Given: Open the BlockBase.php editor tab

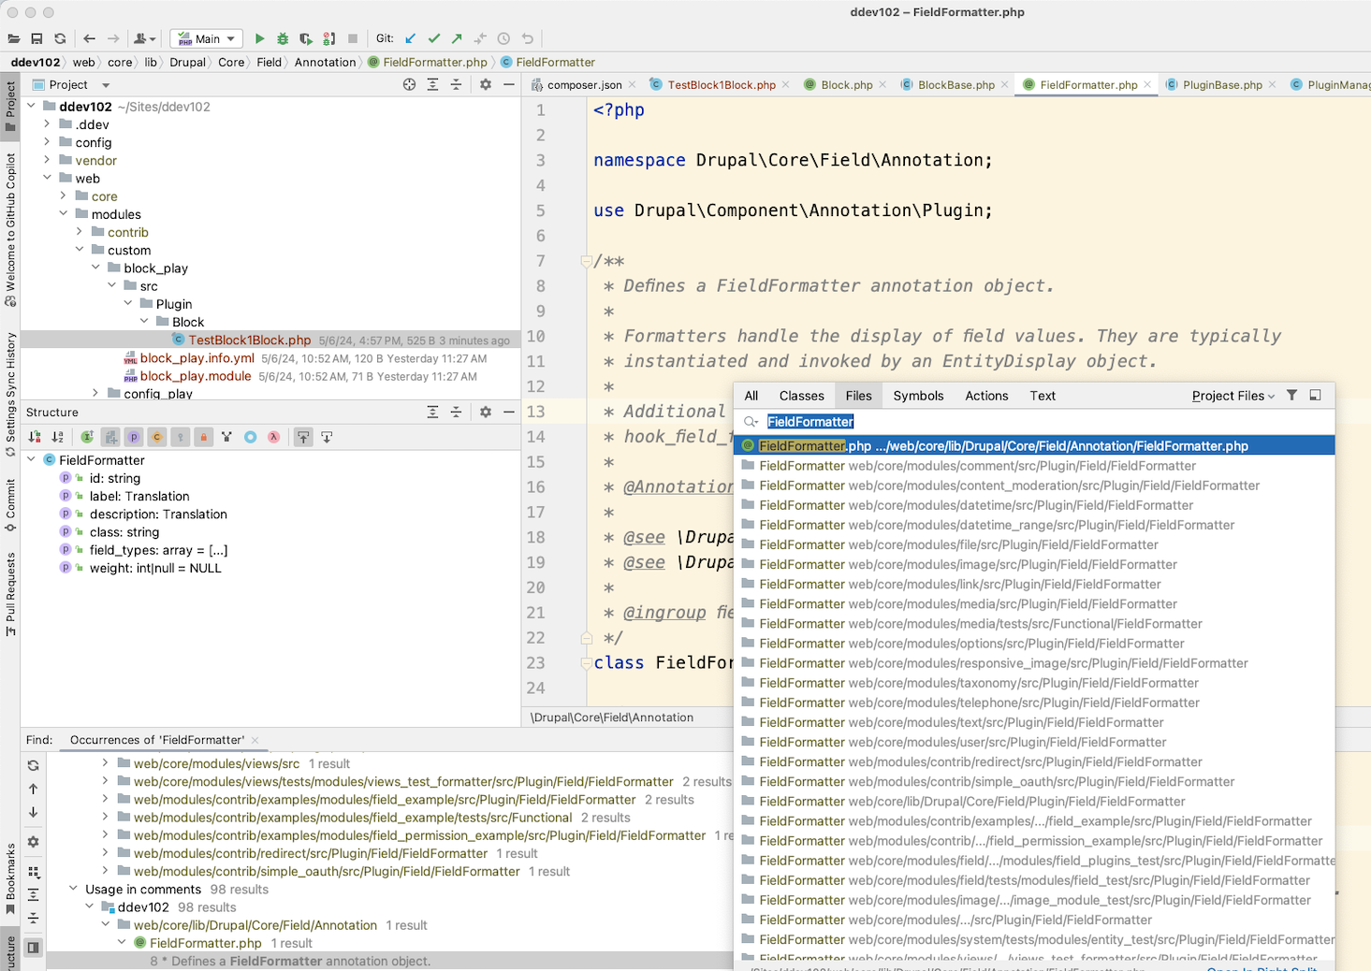Looking at the screenshot, I should coord(956,85).
